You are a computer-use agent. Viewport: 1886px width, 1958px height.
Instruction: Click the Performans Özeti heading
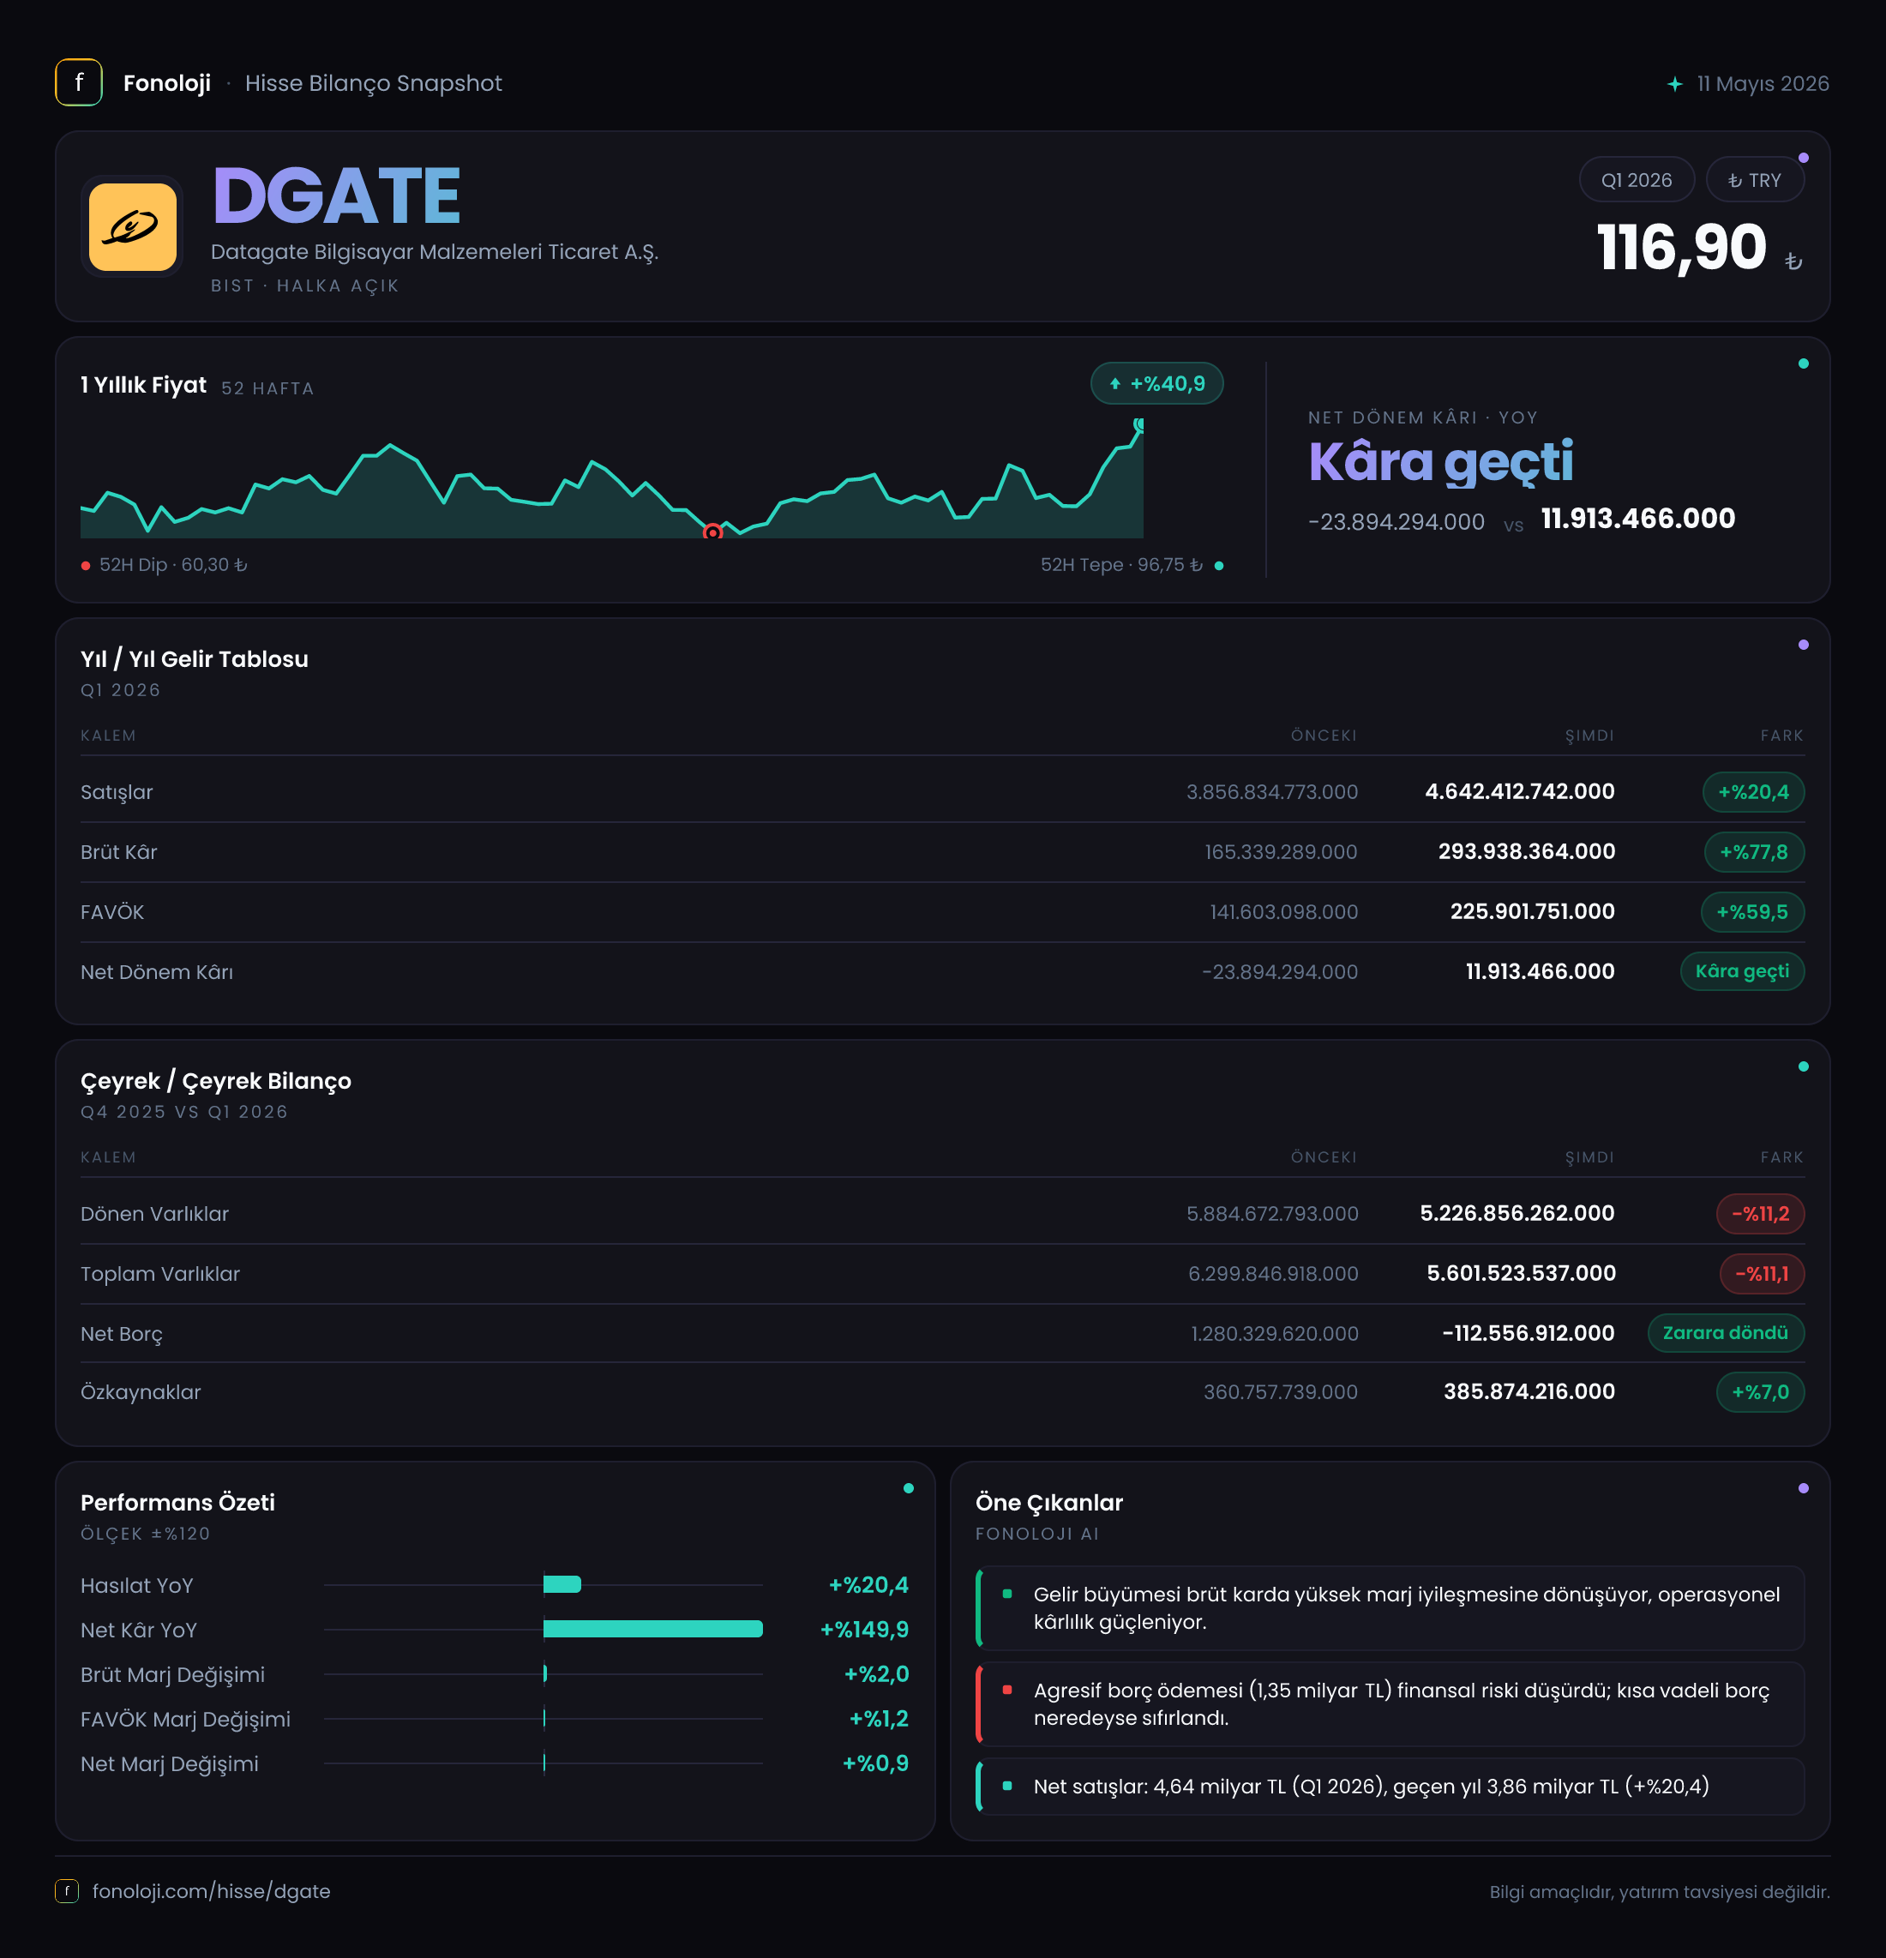click(x=177, y=1503)
